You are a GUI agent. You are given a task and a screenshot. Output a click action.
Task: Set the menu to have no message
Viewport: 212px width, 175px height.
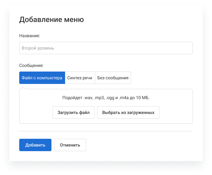tap(113, 78)
